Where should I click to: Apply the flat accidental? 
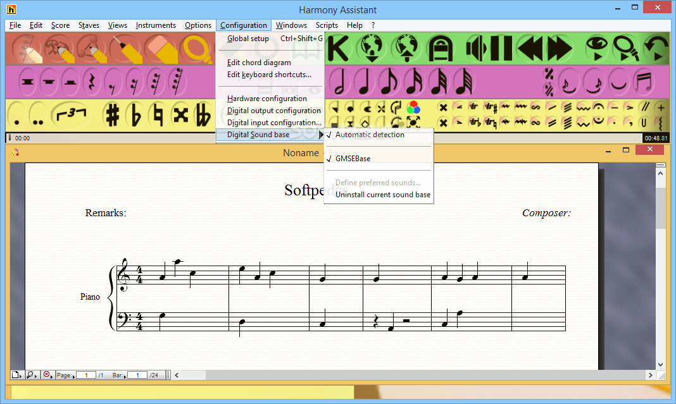point(135,116)
